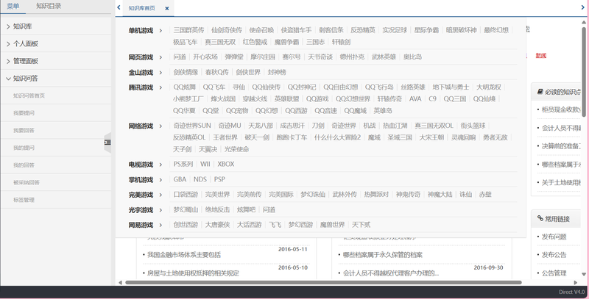Open article 我国金融市场体系主要包括
Viewport: 589px width, 299px height.
coord(184,255)
